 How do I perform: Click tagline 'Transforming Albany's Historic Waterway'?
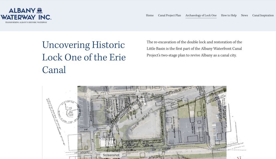coord(26,23)
